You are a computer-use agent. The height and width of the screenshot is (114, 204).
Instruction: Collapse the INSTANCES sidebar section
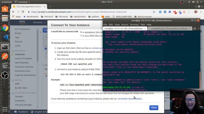[13, 51]
